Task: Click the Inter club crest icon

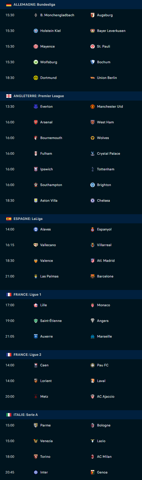Action: tap(36, 472)
